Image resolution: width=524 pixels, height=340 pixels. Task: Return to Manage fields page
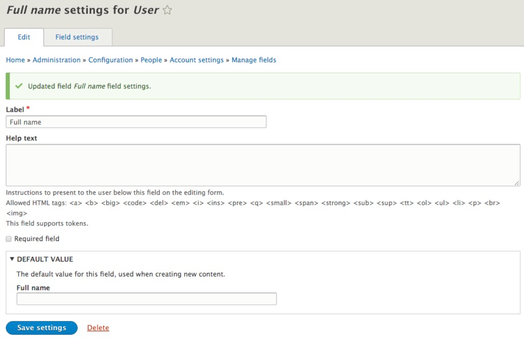pyautogui.click(x=254, y=60)
